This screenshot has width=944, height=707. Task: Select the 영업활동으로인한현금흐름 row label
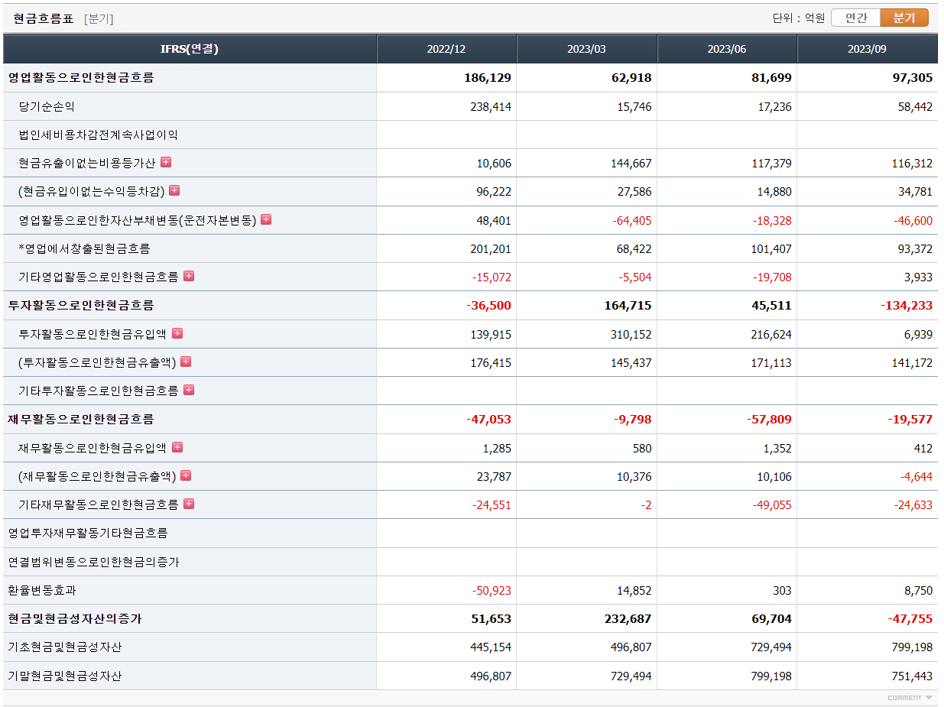(x=81, y=77)
